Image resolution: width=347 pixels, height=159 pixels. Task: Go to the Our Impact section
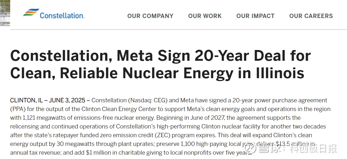click(256, 16)
